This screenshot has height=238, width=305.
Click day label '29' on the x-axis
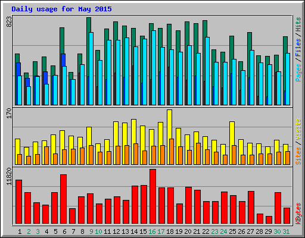click(x=268, y=231)
